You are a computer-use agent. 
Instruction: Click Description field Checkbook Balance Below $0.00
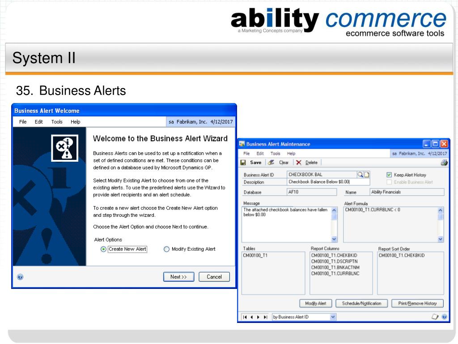pos(328,182)
